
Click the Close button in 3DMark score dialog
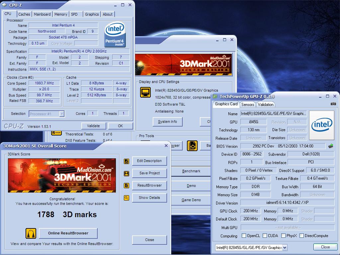coord(149,240)
